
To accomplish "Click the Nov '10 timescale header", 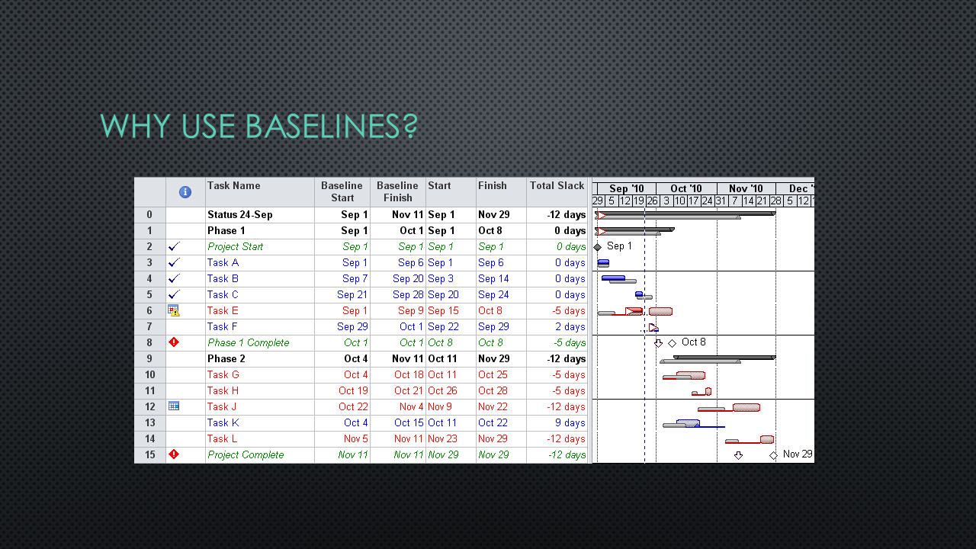I will point(746,188).
